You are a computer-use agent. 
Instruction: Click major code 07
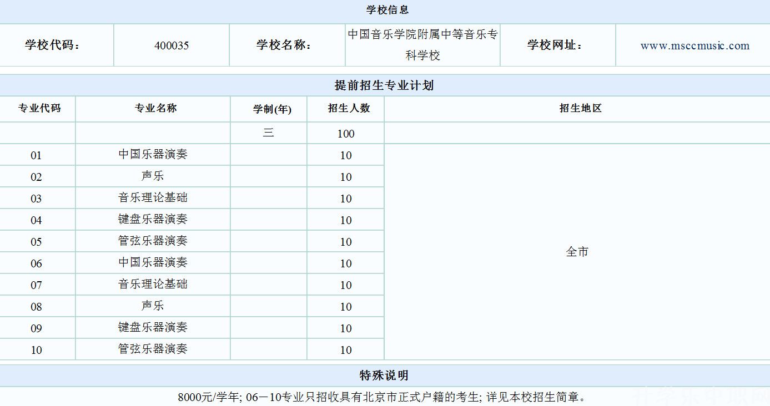36,285
